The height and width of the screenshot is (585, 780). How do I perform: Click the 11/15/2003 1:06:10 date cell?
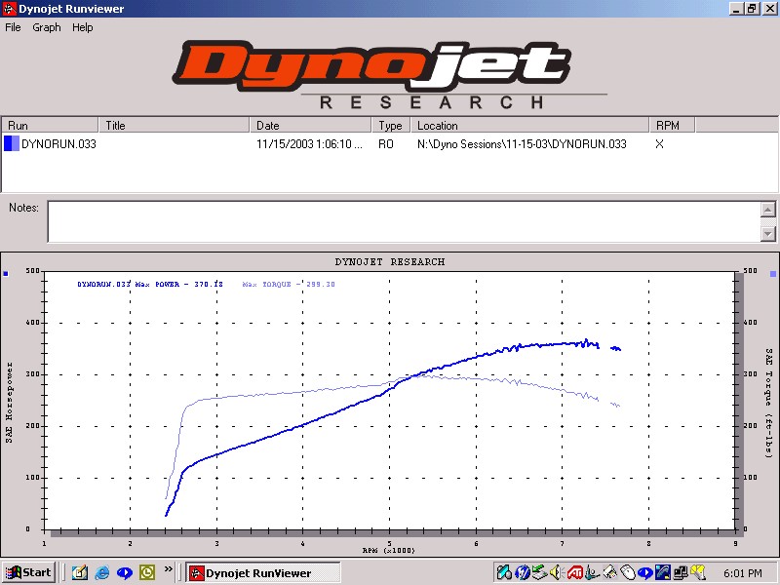tap(310, 143)
